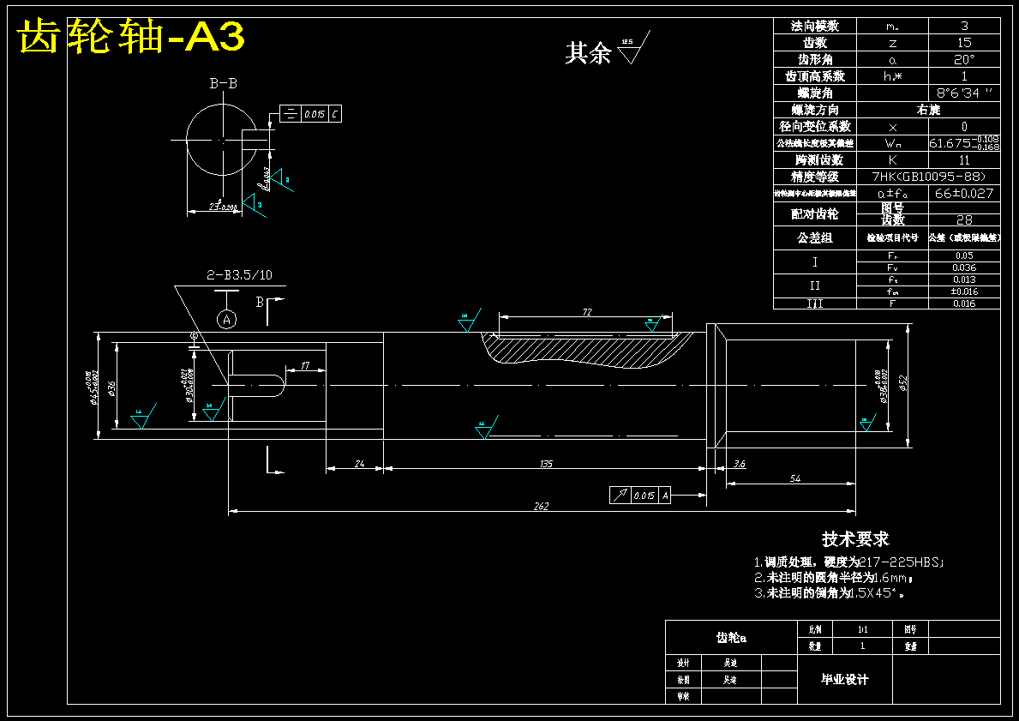
Task: Select the 66±0.027 center distance value
Action: pyautogui.click(x=964, y=194)
